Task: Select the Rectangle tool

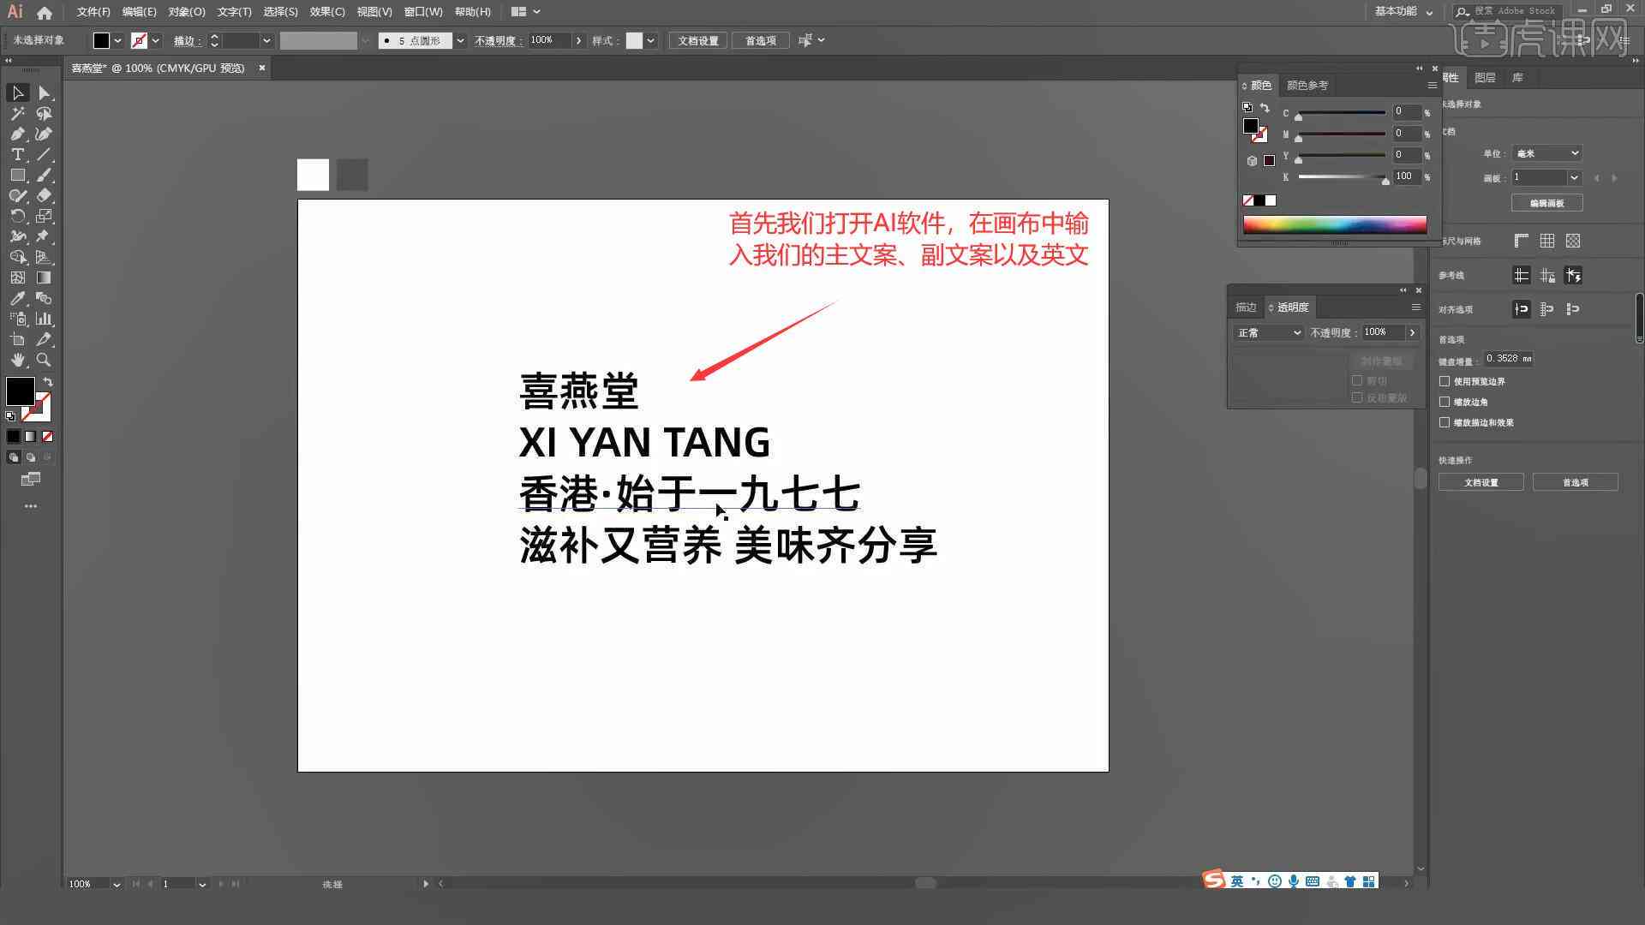Action: pyautogui.click(x=17, y=175)
